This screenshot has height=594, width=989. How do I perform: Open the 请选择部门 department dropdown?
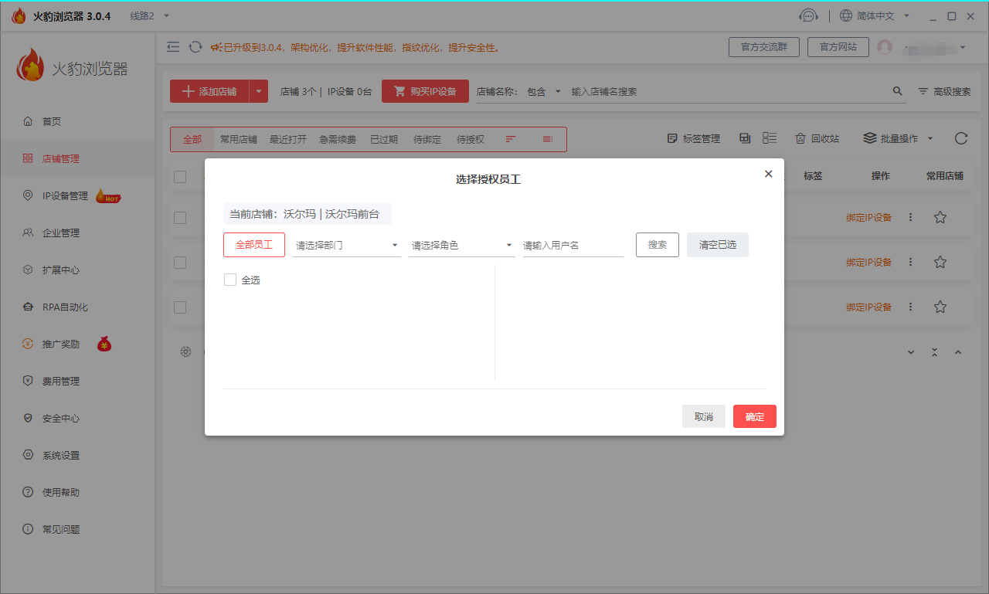346,246
